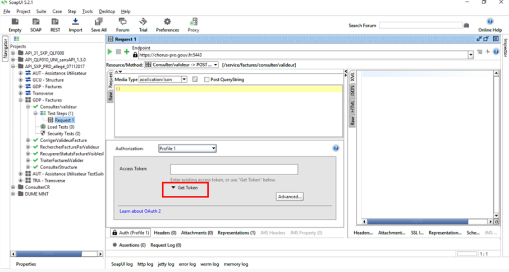This screenshot has height=272, width=509.
Task: Toggle Post QueryString checkbox
Action: pyautogui.click(x=207, y=79)
